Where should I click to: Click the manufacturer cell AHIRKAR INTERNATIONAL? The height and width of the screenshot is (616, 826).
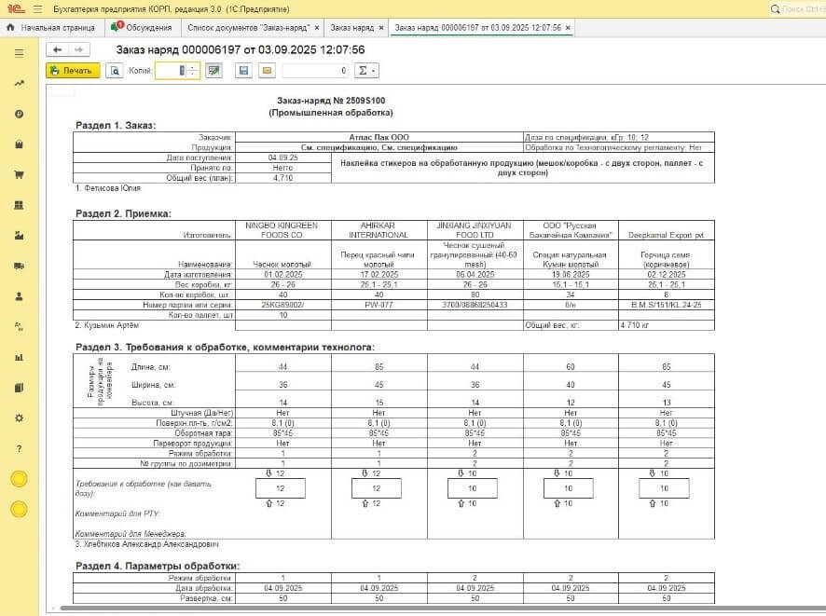point(379,230)
